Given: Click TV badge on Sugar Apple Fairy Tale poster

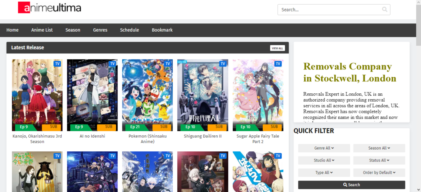Looking at the screenshot, I should pyautogui.click(x=278, y=64).
